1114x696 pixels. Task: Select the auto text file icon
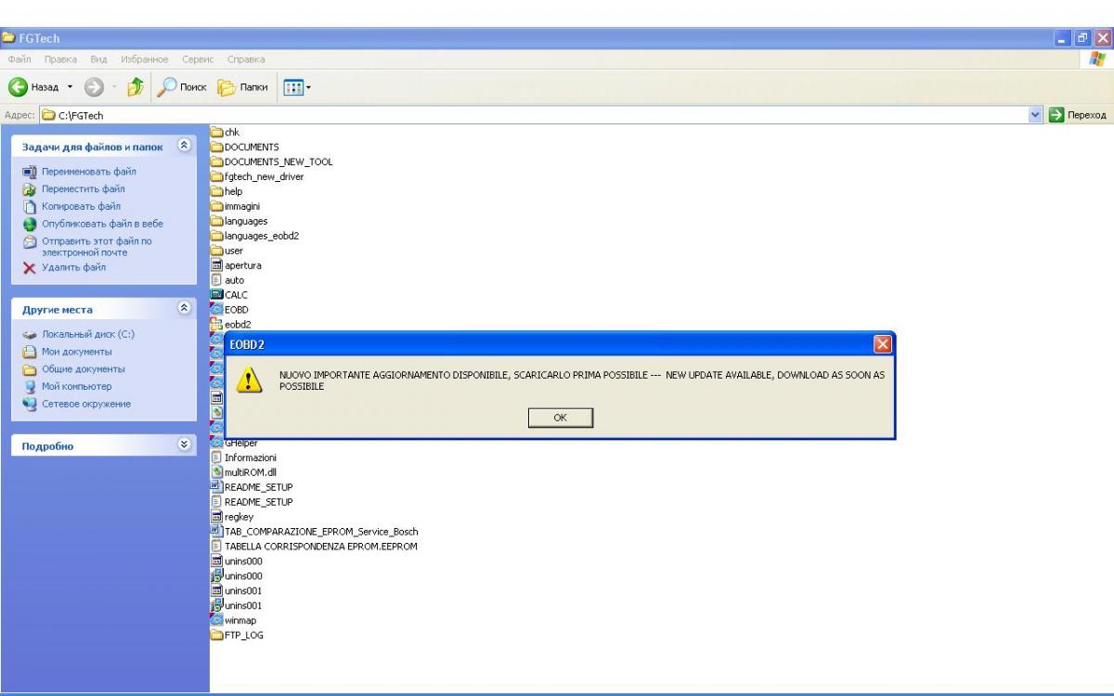point(217,280)
